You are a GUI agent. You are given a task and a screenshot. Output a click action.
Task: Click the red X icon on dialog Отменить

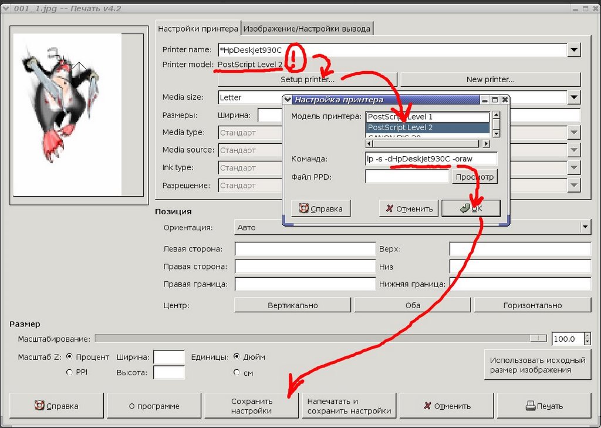[390, 208]
